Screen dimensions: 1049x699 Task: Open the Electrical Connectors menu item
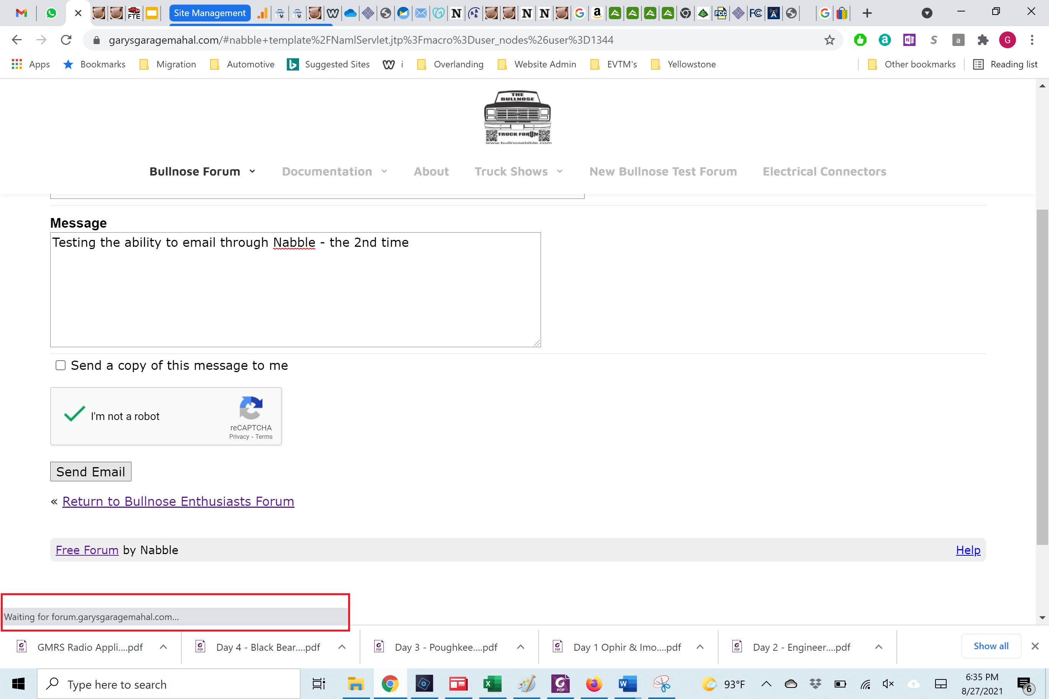824,172
